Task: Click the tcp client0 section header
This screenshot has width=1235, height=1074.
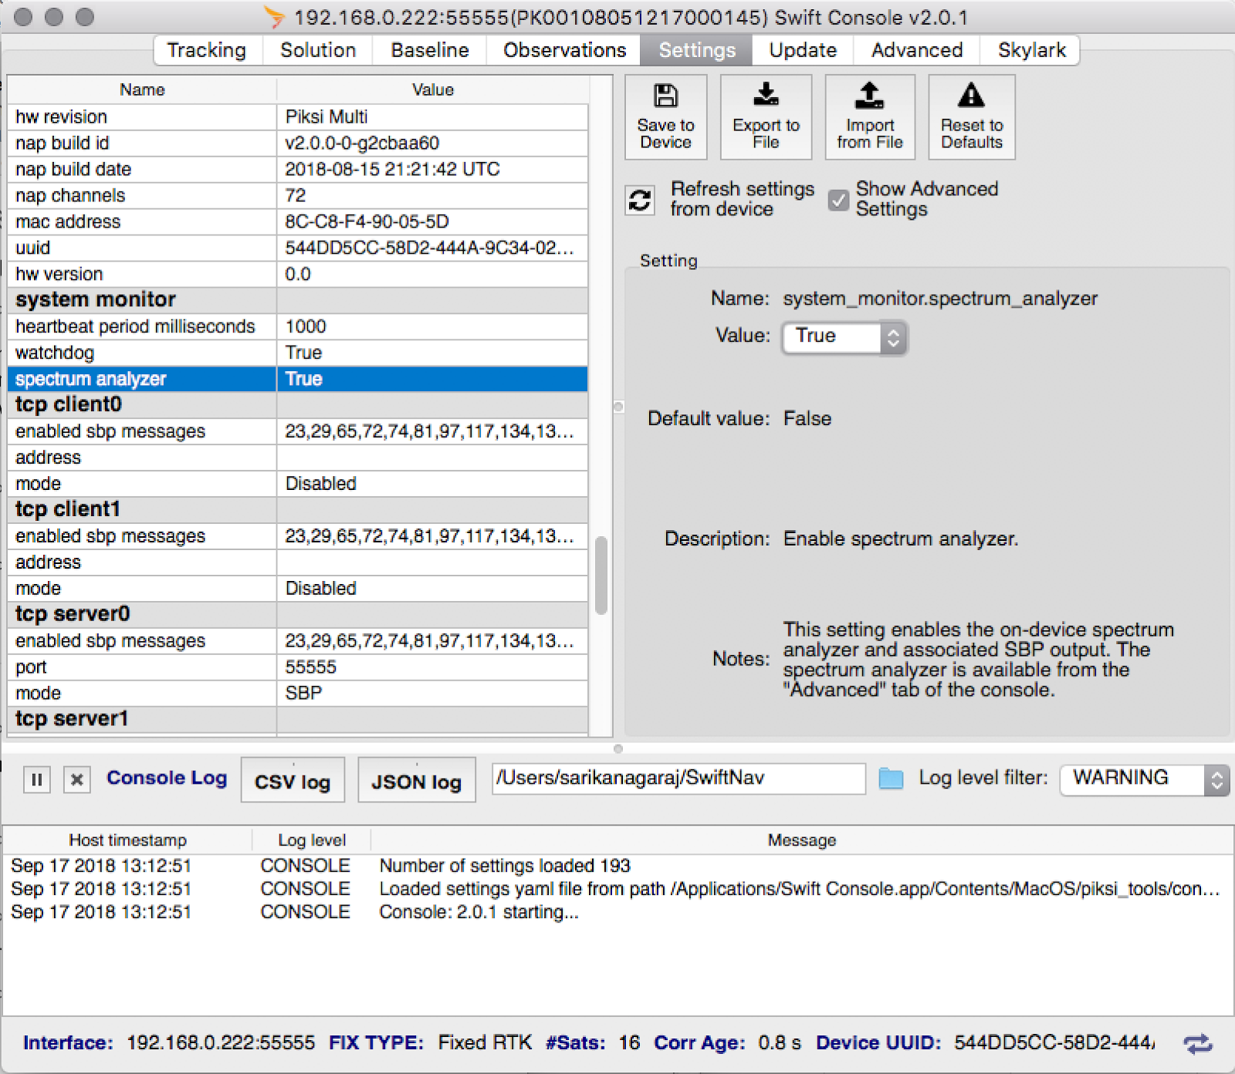Action: [x=298, y=405]
